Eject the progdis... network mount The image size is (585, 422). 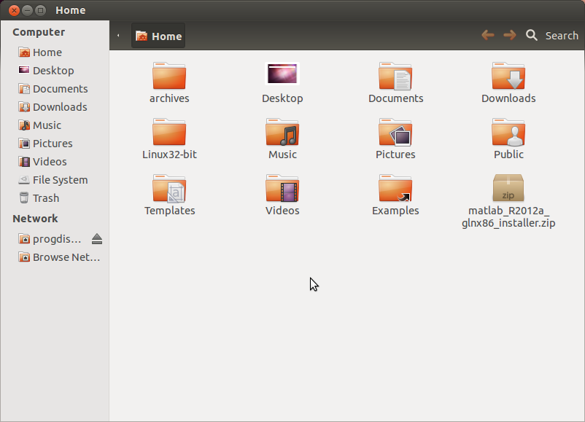pos(97,239)
